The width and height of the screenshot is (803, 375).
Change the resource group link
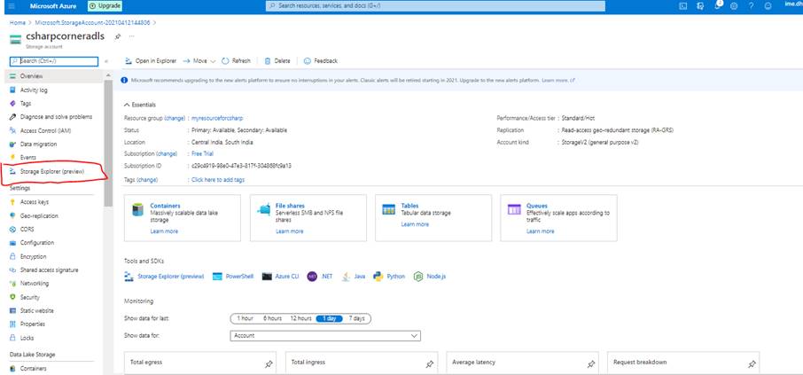click(174, 118)
